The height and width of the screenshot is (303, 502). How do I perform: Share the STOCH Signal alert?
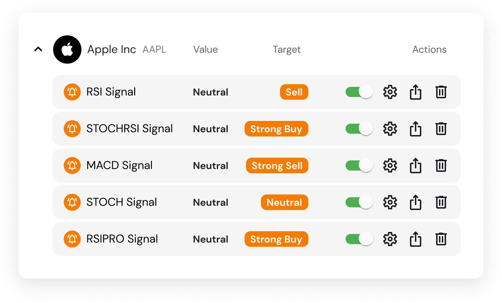pos(415,202)
